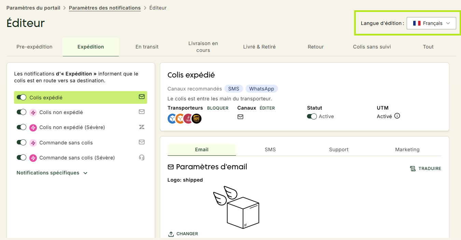461x240 pixels.
Task: Click the Colis expédié card heading
Action: point(191,75)
